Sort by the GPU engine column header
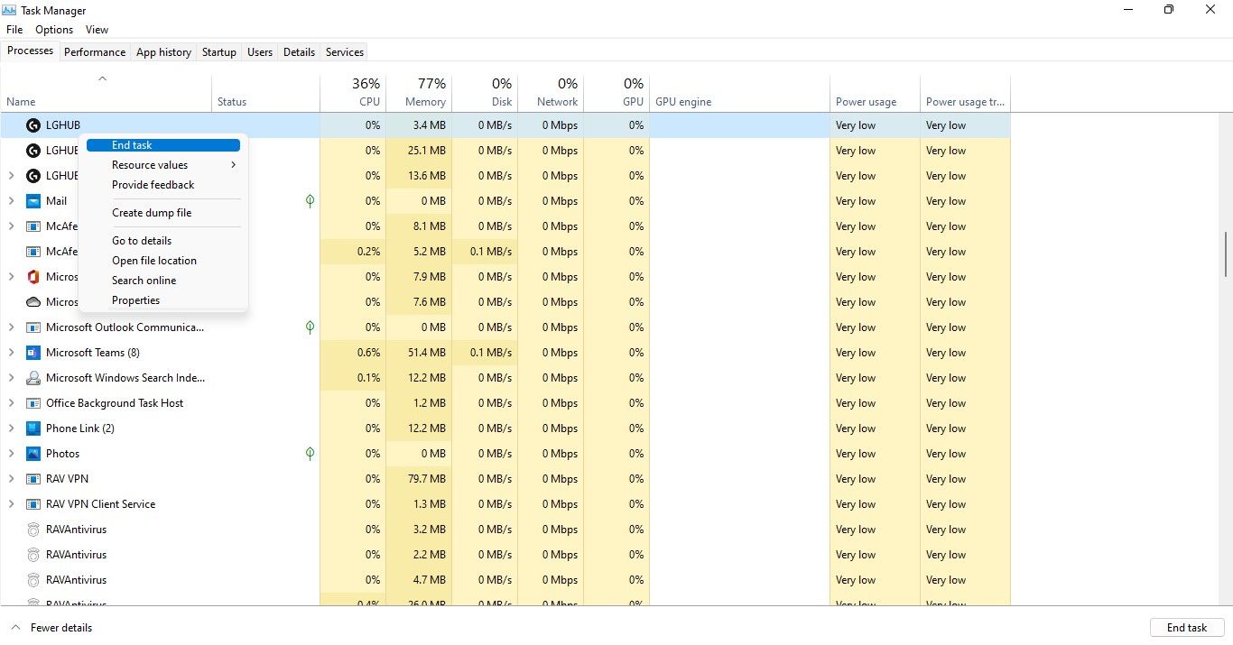 coord(739,92)
